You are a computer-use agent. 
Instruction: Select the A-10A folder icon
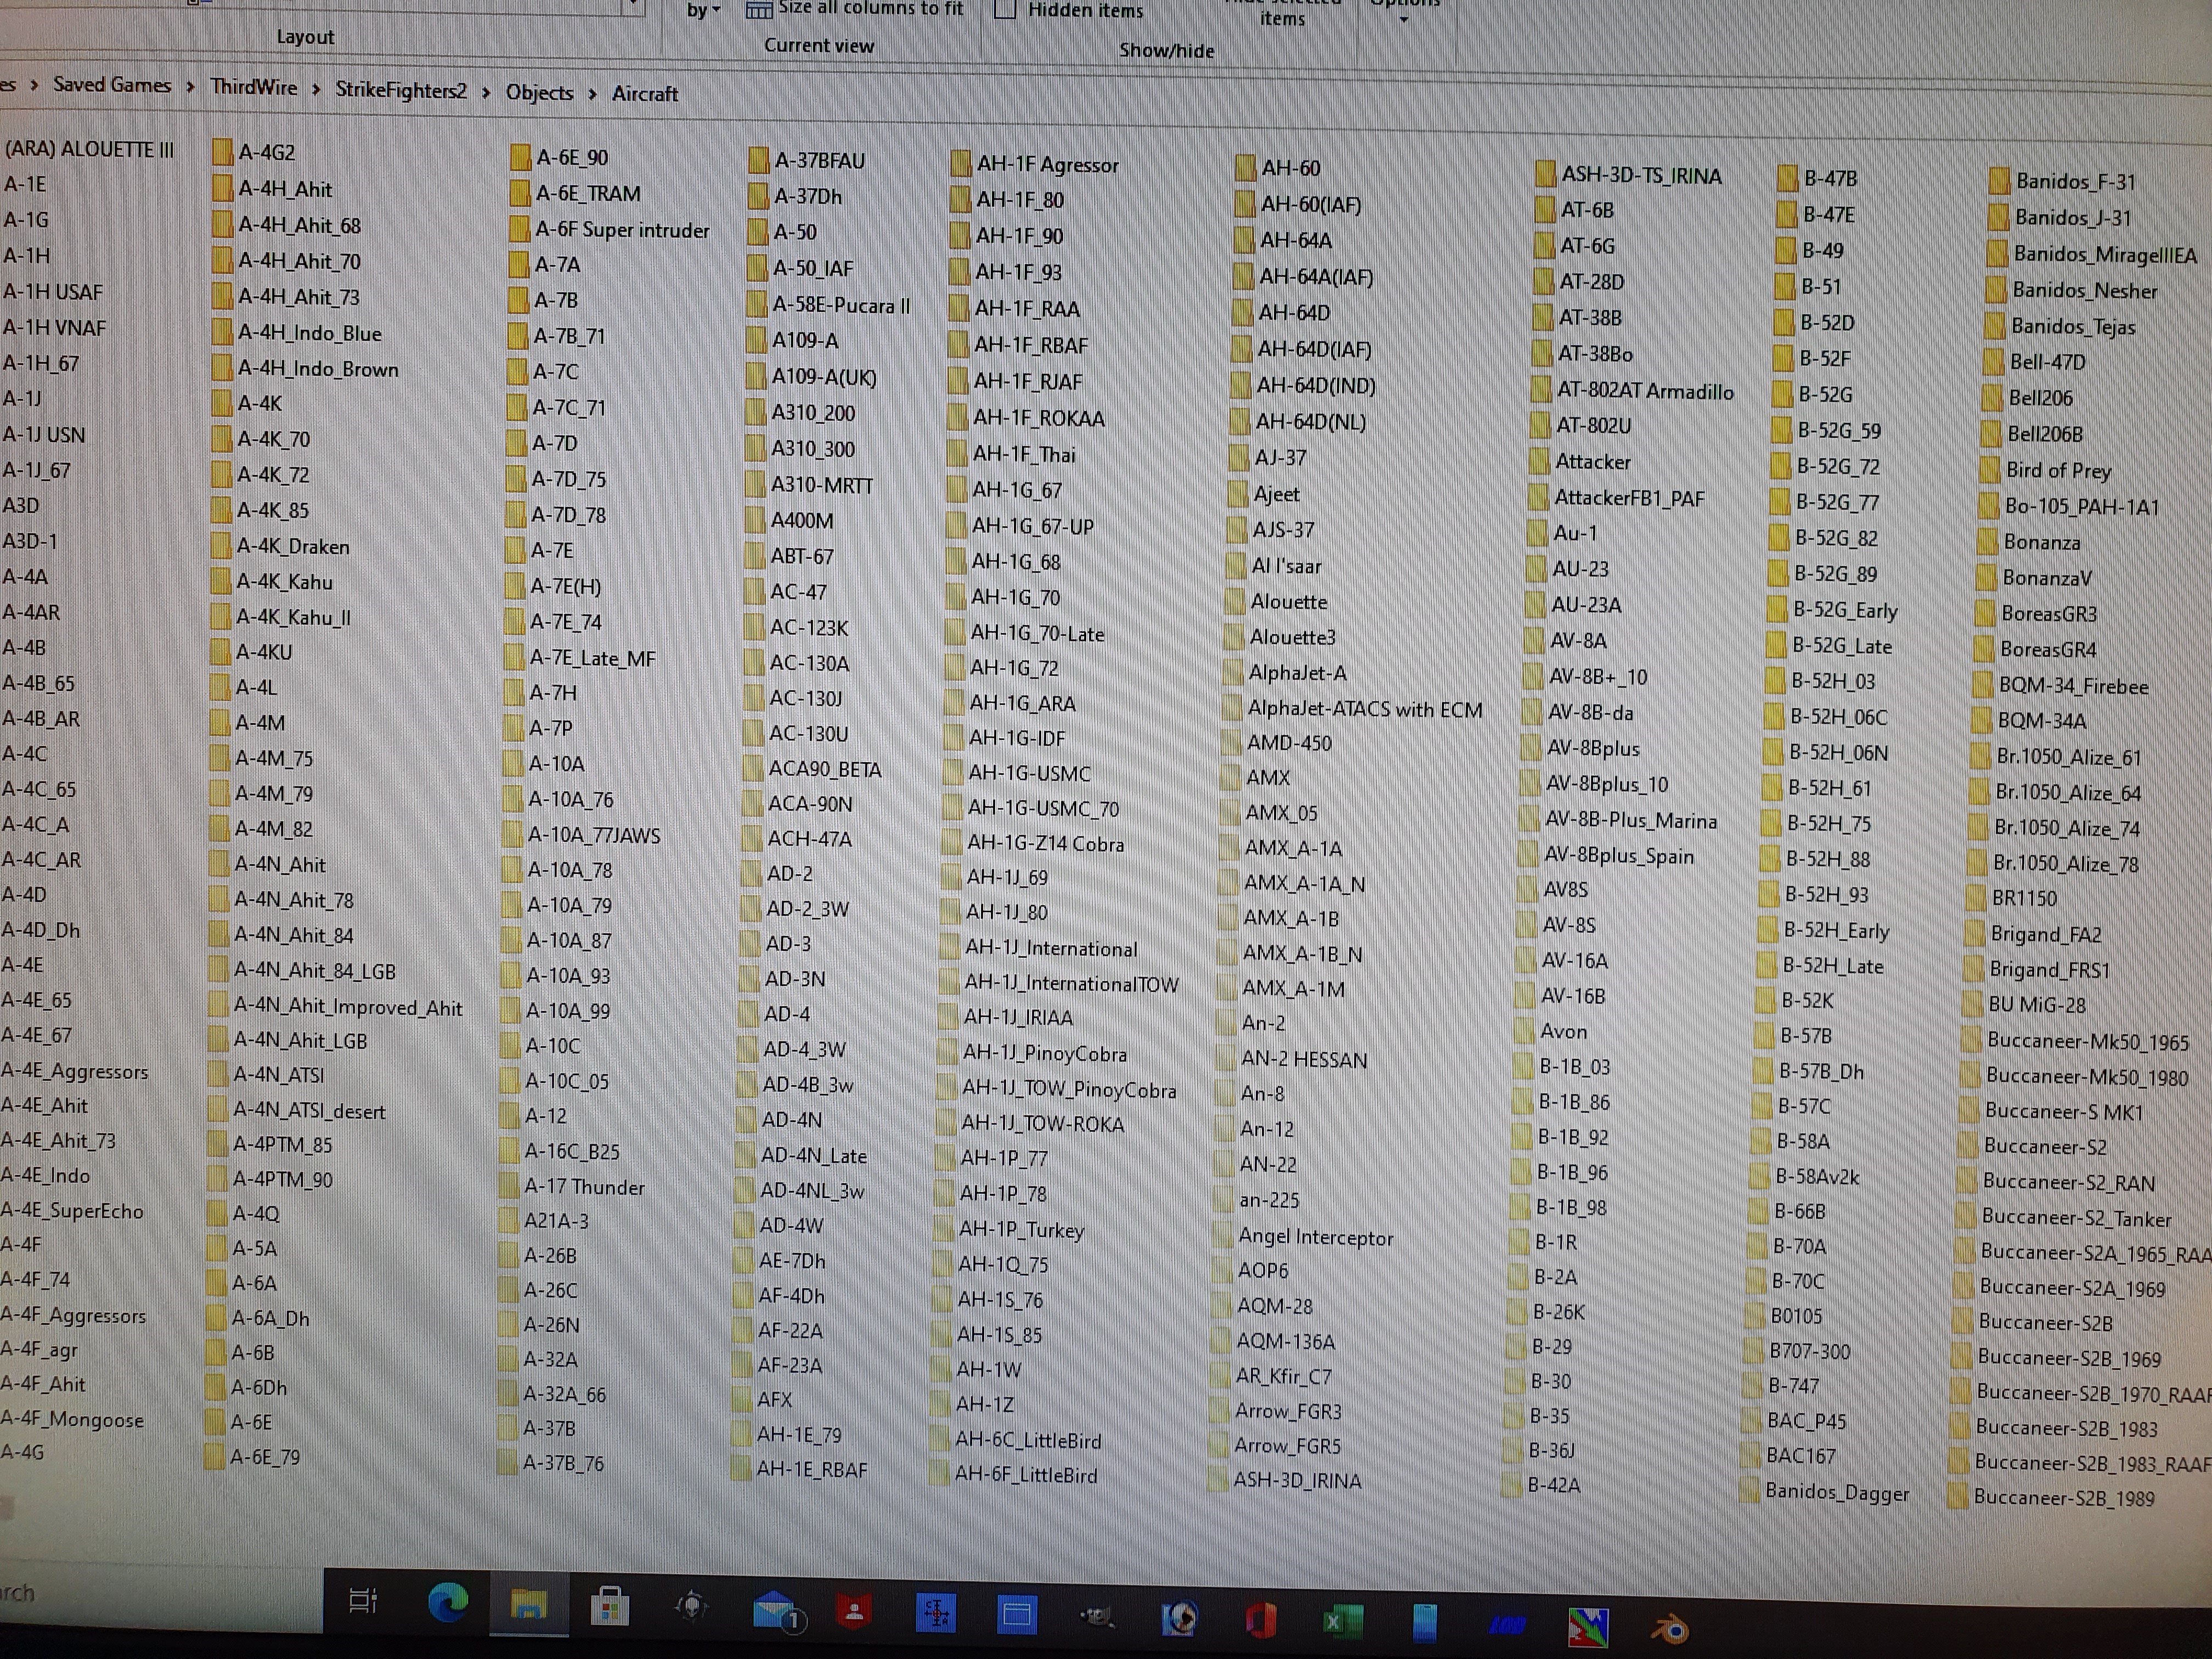(x=514, y=764)
